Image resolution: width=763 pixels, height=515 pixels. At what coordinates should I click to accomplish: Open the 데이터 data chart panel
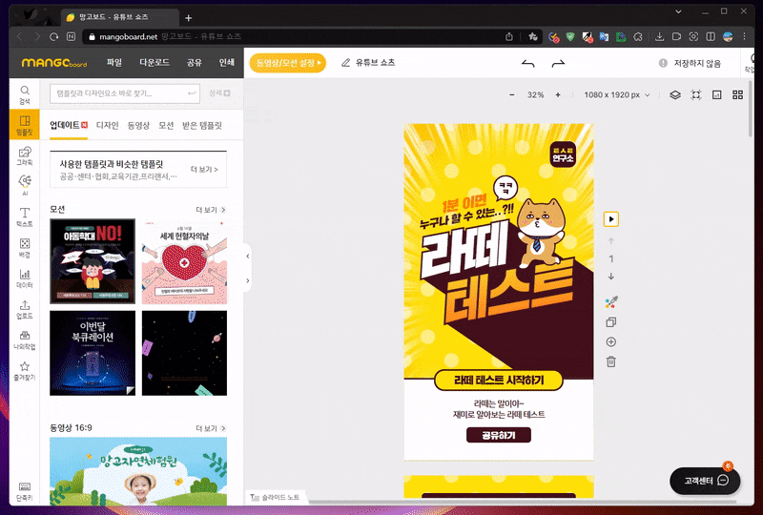coord(25,278)
